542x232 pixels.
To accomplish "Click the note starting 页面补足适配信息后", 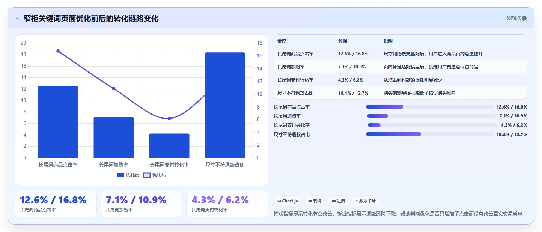I will (x=431, y=67).
